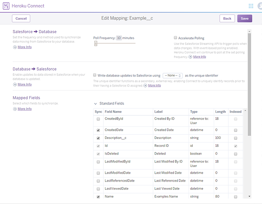Image resolution: width=262 pixels, height=204 pixels.
Task: Check Sync for LastViewedDate field
Action: [98, 189]
